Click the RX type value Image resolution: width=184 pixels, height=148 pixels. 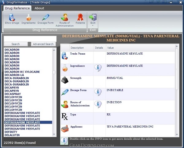coord(109,115)
